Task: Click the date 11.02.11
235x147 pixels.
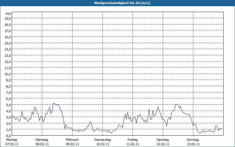Action: coord(133,144)
